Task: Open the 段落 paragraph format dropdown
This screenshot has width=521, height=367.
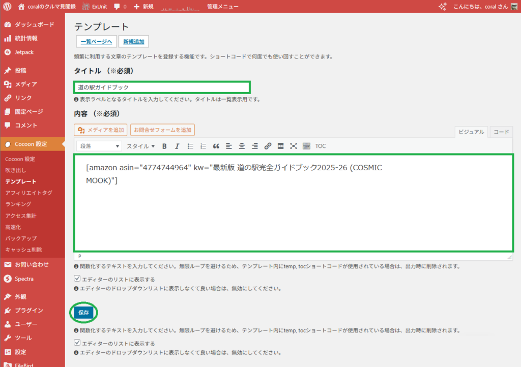Action: pos(99,146)
